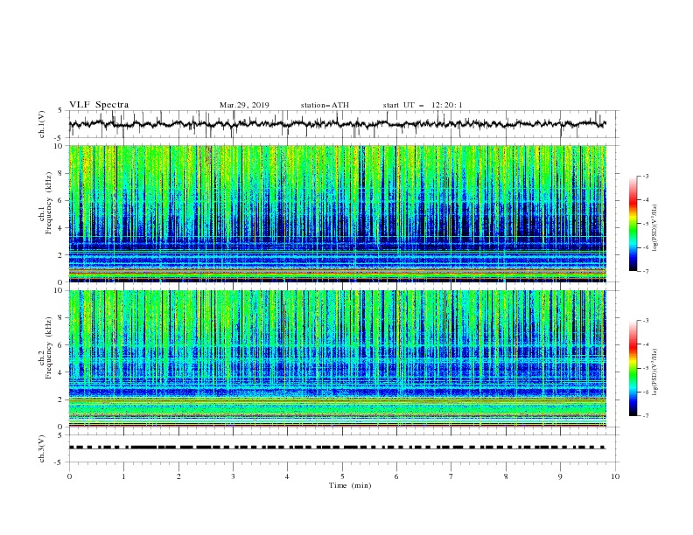Click the "-5" tick on ch.3(V) axis
Viewport: 693px width, 535px height.
[59, 462]
